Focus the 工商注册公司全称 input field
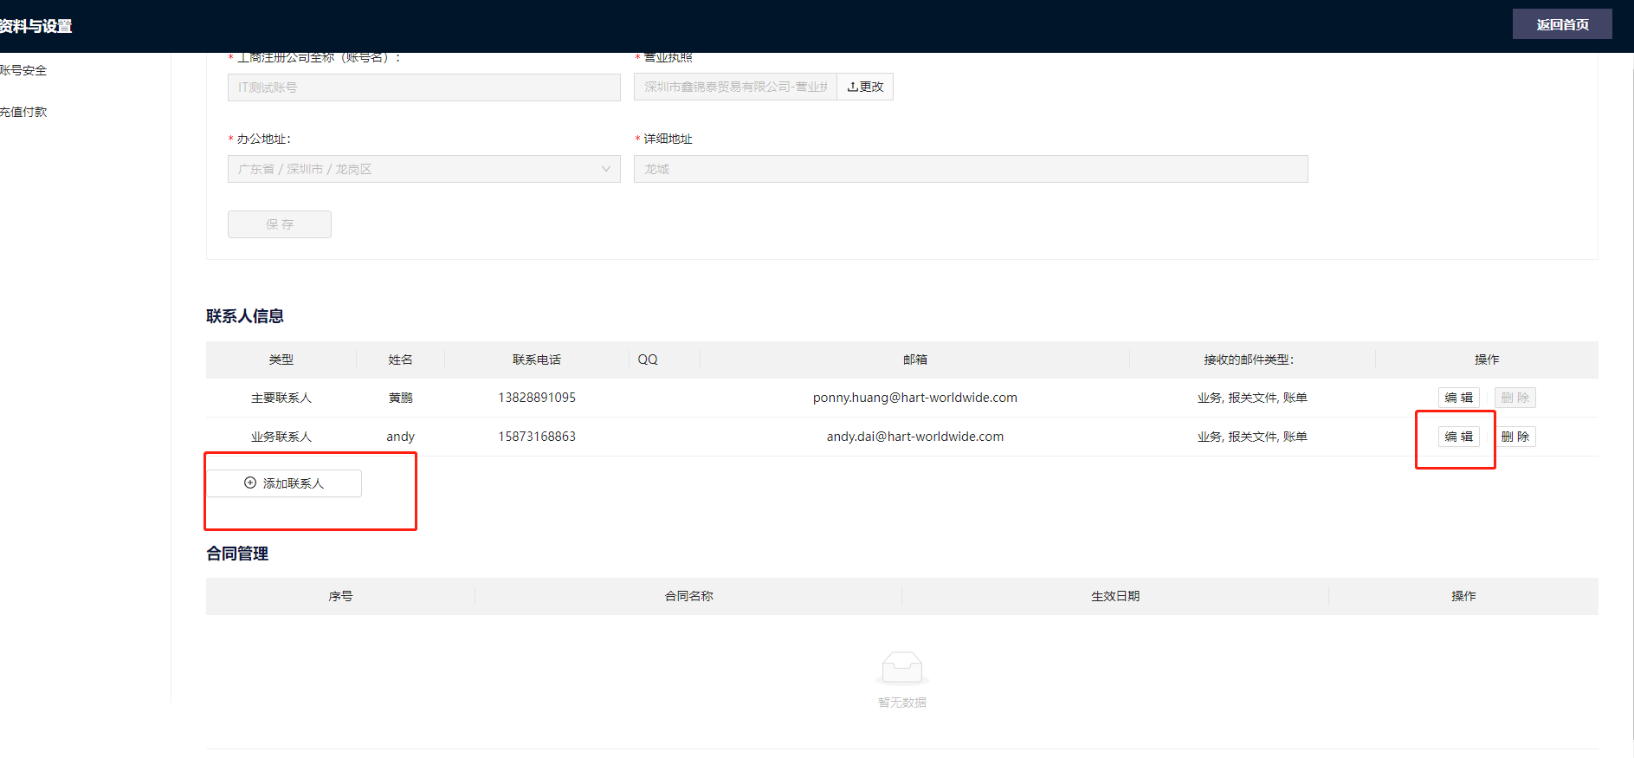 click(x=423, y=87)
